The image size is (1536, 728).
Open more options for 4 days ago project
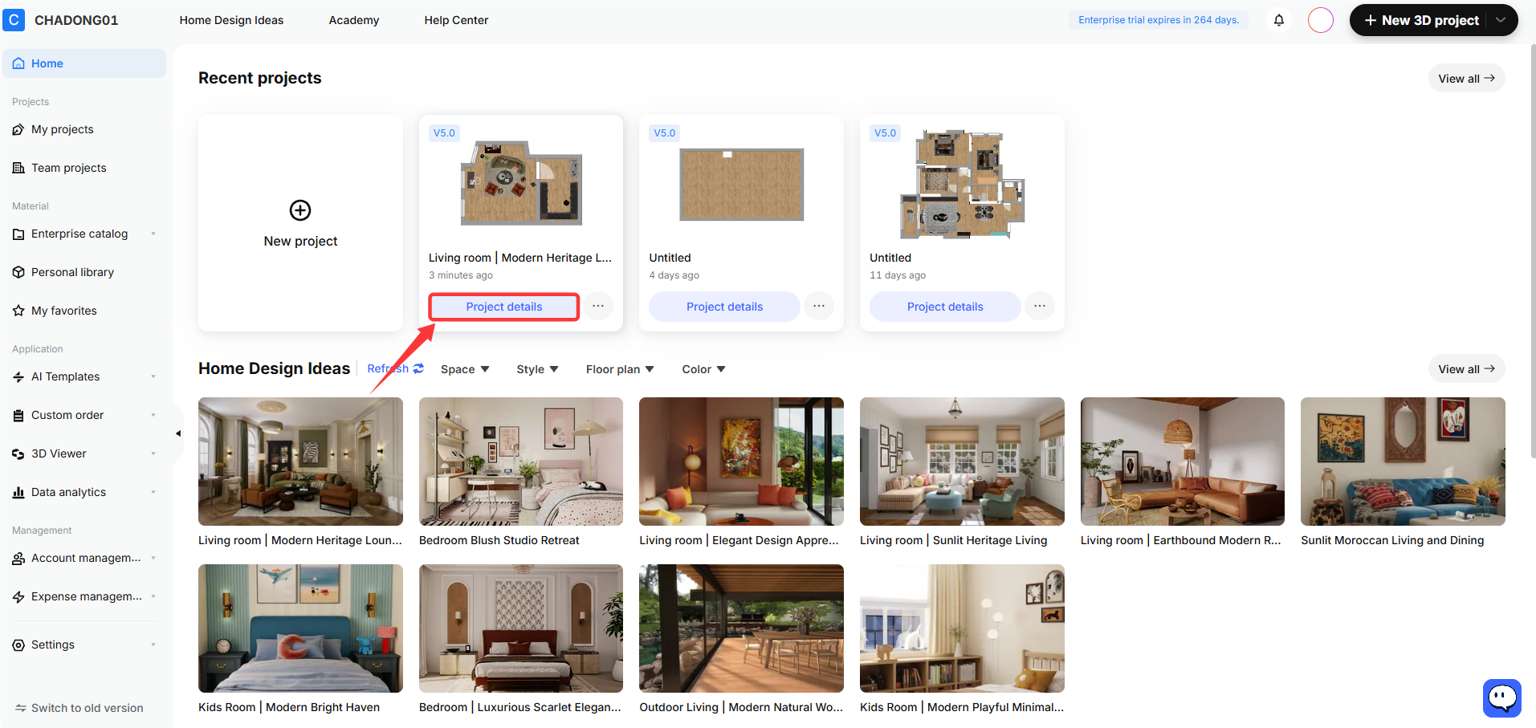[x=819, y=307]
